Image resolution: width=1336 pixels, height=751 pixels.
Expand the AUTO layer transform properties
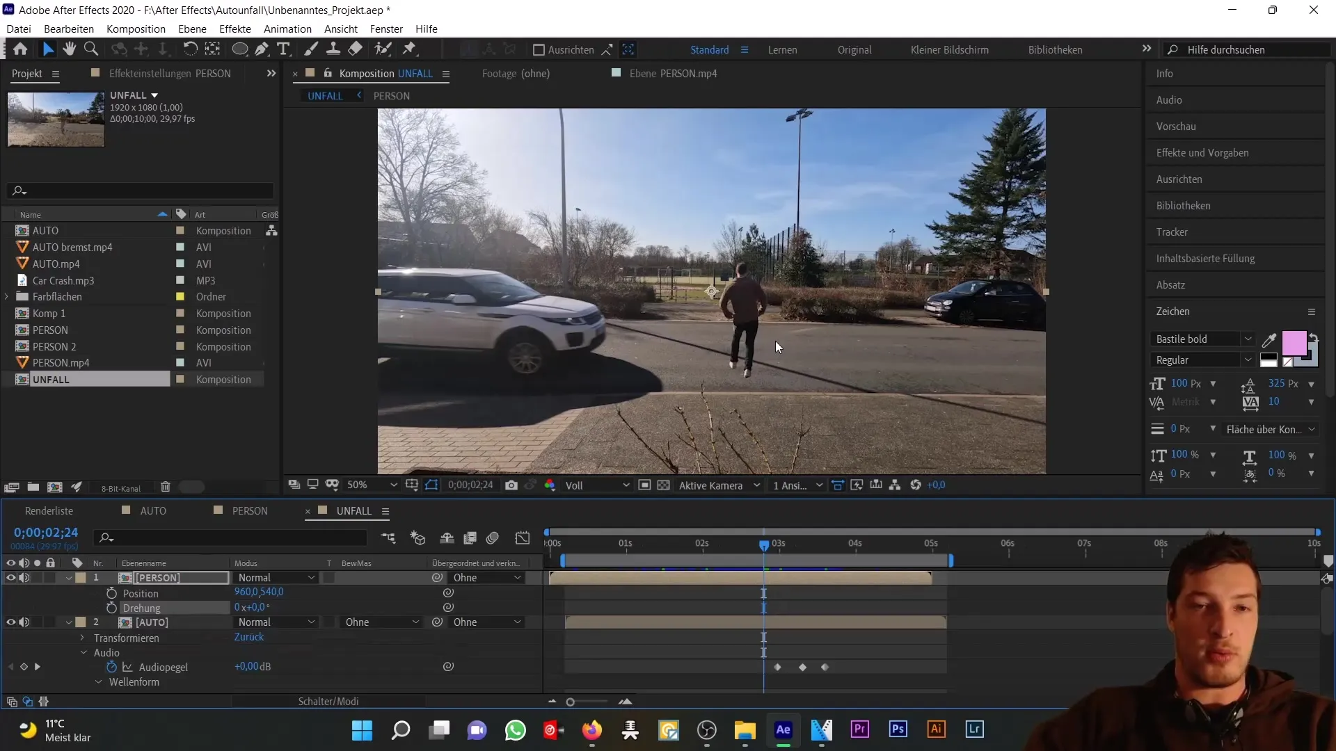[x=83, y=637]
